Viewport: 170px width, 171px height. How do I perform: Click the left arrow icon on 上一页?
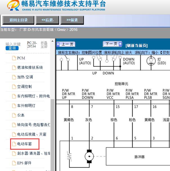(x=58, y=44)
